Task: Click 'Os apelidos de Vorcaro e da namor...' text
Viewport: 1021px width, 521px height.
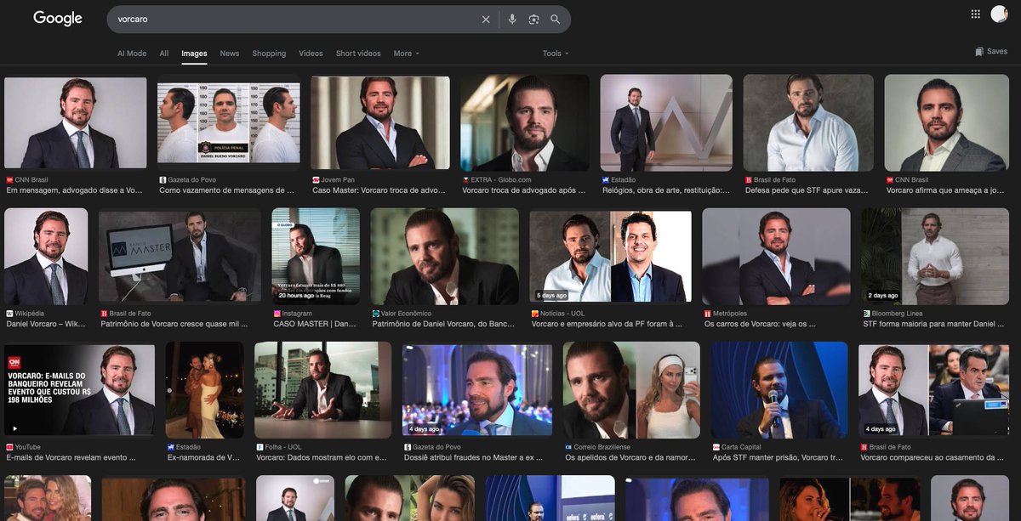Action: 630,457
